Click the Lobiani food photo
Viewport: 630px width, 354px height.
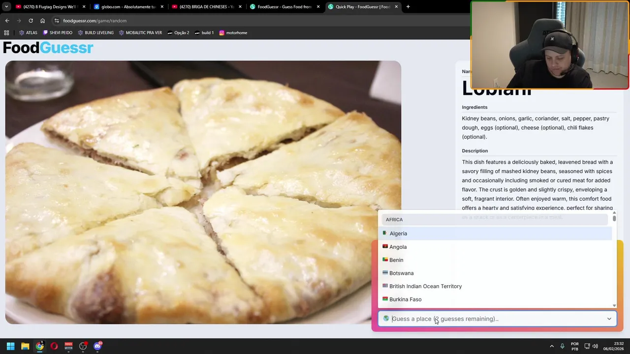(203, 192)
